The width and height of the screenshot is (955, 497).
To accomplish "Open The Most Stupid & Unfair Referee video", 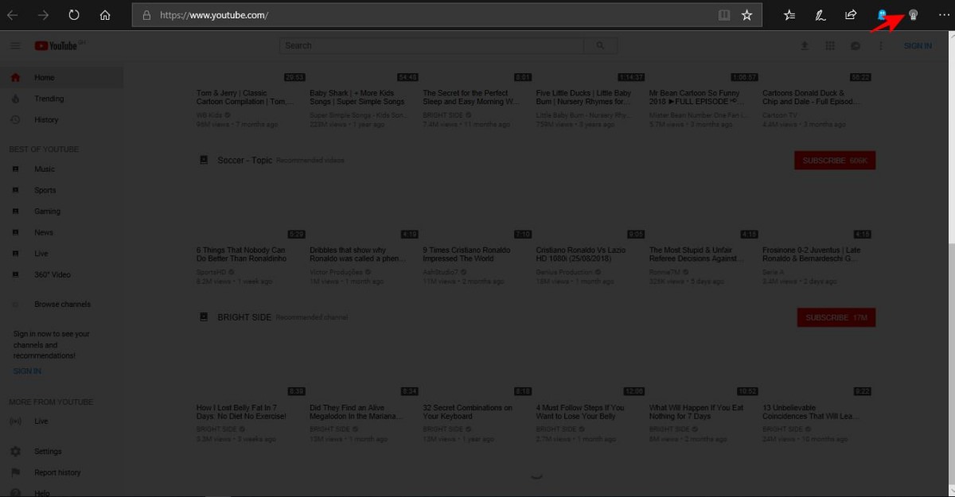I will pos(697,254).
